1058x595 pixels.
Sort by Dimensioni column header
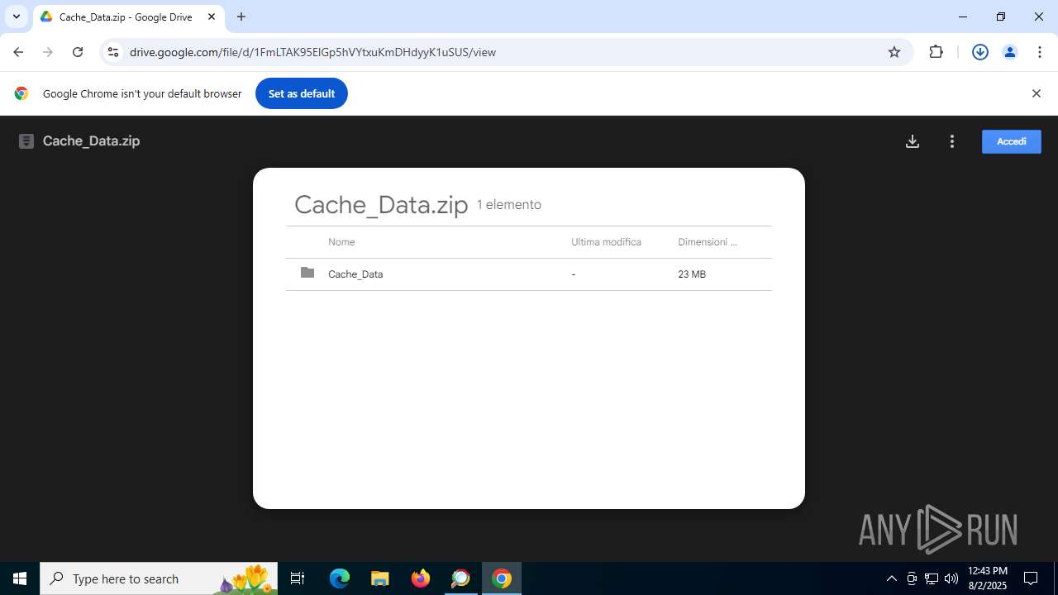point(708,242)
